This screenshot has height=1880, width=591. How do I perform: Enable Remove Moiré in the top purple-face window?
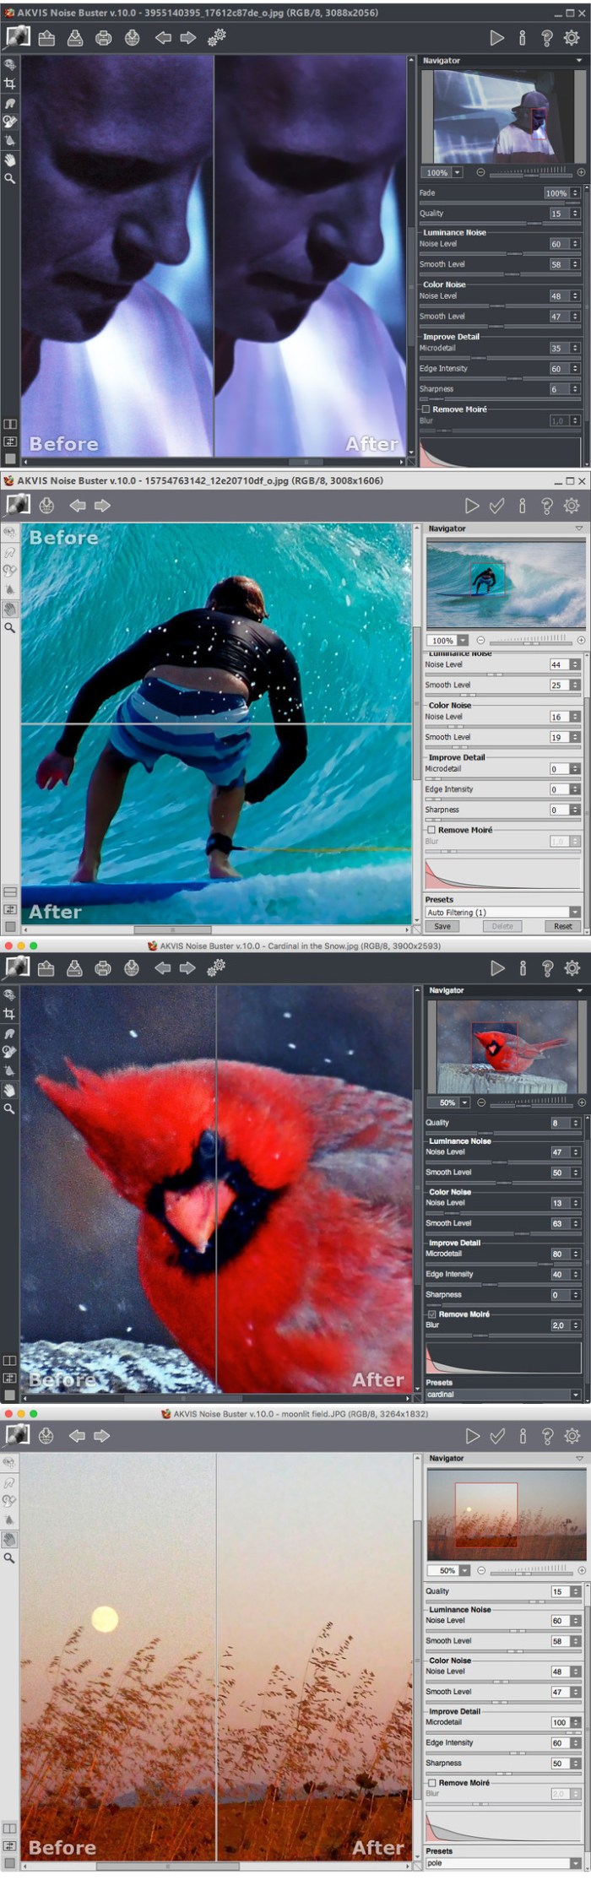[426, 409]
